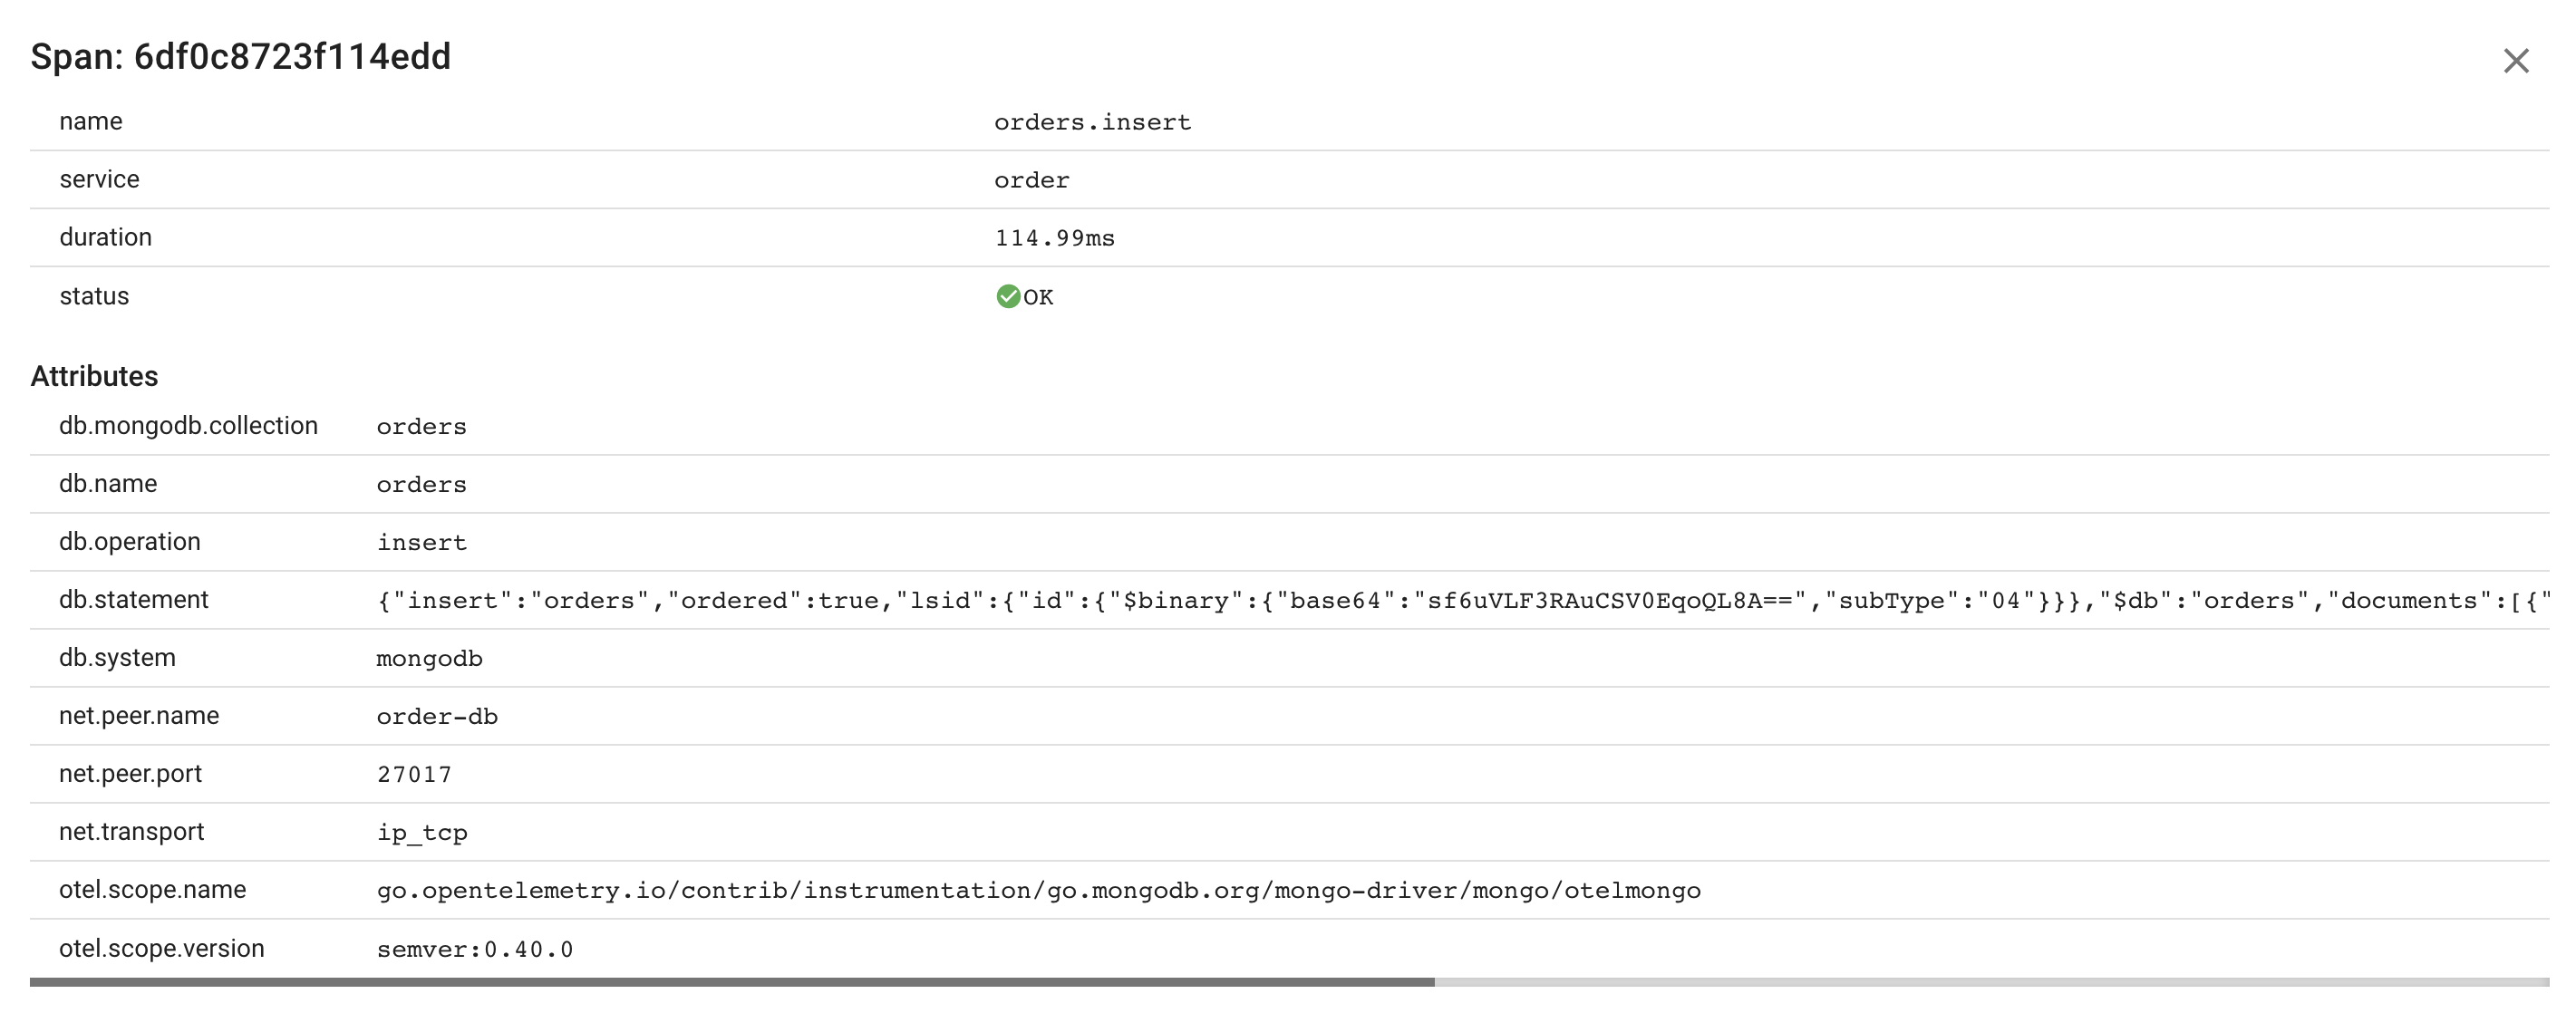Click the horizontal scrollbar thumb below the attributes
This screenshot has height=1013, width=2576.
(732, 982)
